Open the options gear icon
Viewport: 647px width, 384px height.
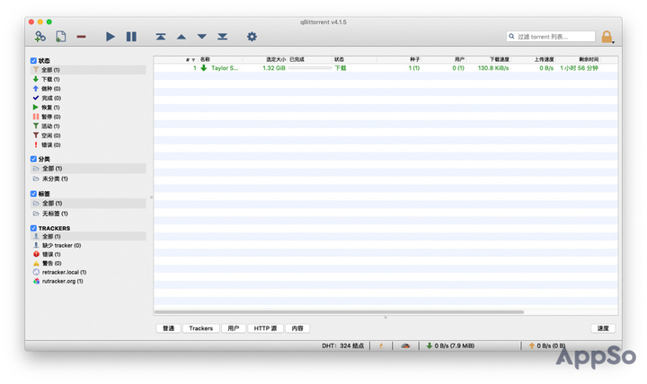point(252,37)
